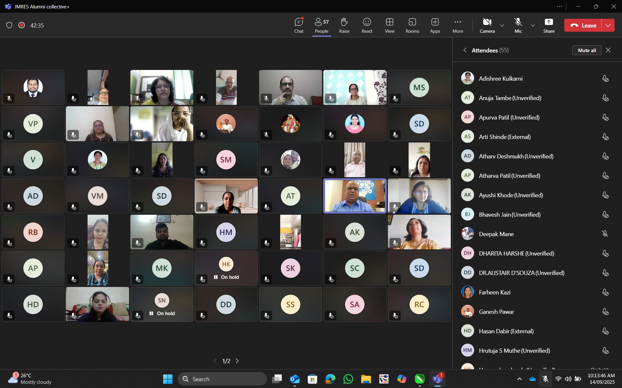Click the Mute all button
This screenshot has height=388, width=622.
coord(587,50)
